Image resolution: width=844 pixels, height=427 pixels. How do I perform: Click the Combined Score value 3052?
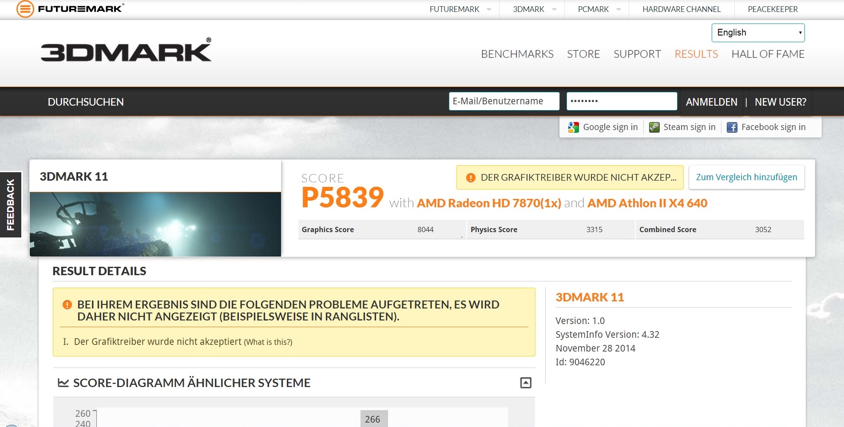[763, 229]
